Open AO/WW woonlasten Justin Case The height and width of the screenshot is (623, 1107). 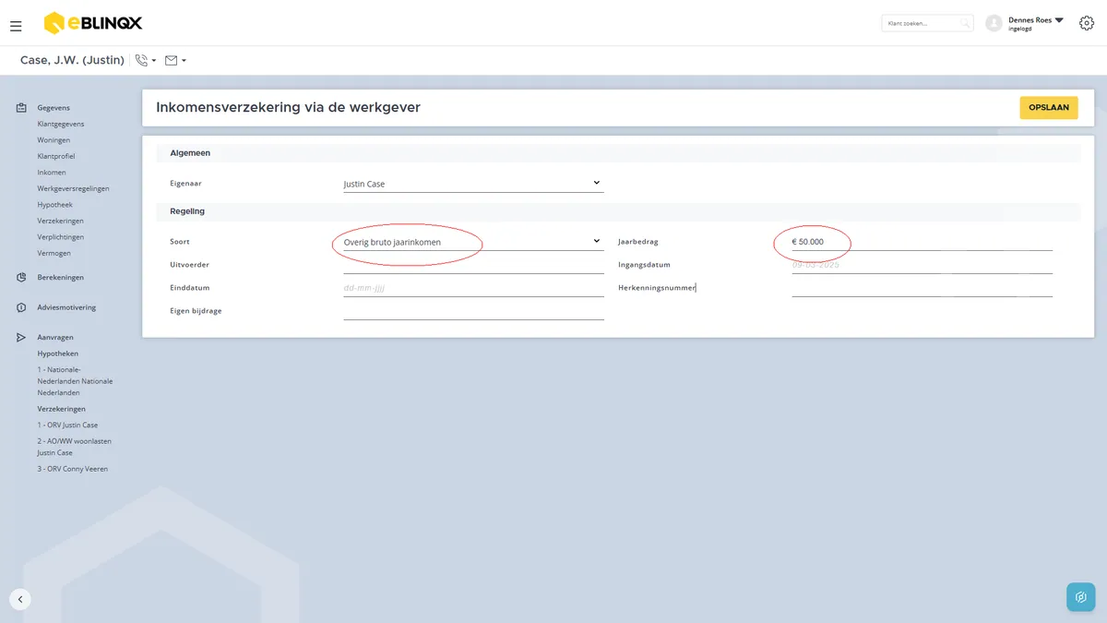pos(74,447)
